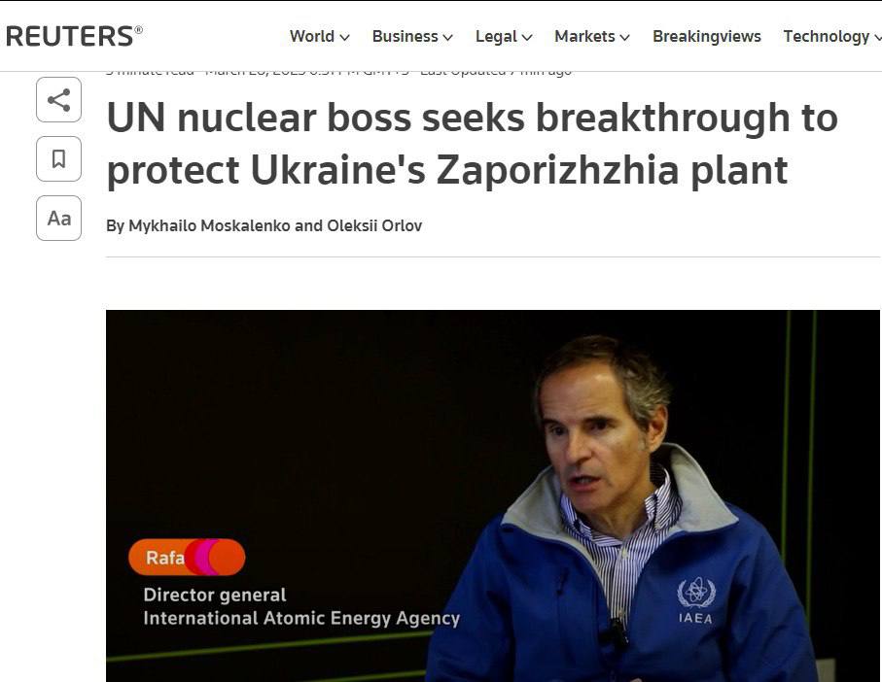Open the article video thumbnail
Viewport: 882px width, 682px height.
point(493,495)
